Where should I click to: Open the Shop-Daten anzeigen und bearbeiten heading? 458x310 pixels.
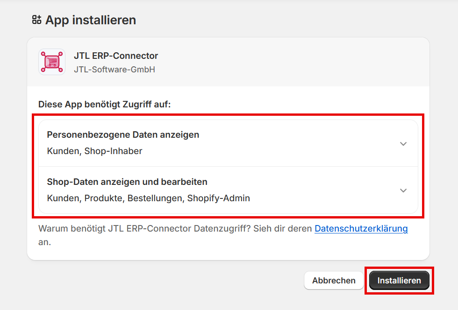[127, 182]
